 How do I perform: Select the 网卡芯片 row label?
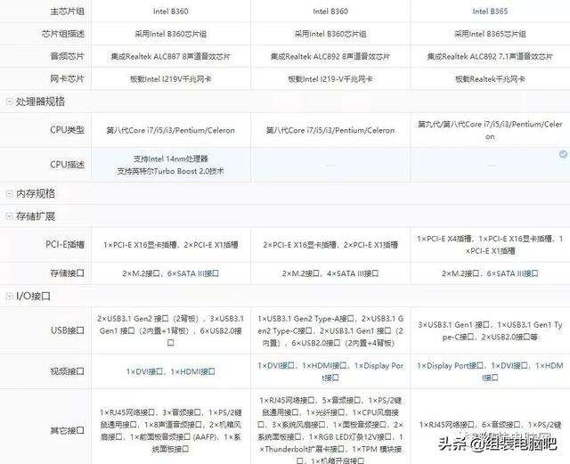click(x=68, y=79)
